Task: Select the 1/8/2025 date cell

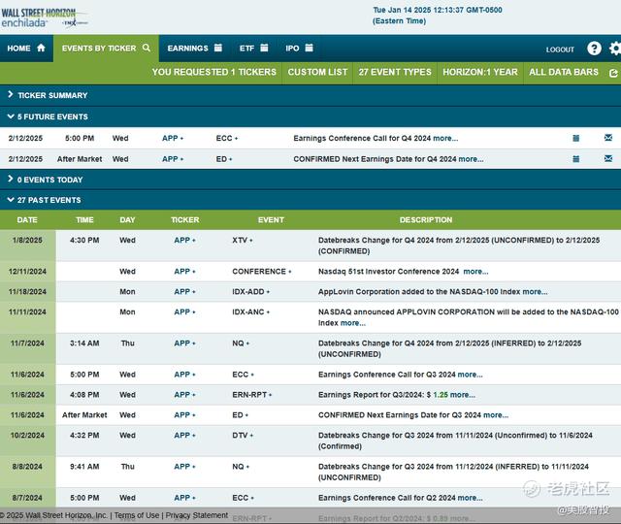Action: click(27, 246)
